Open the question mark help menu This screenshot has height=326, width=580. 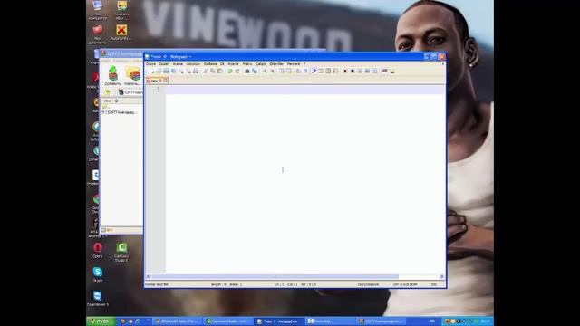coord(304,64)
